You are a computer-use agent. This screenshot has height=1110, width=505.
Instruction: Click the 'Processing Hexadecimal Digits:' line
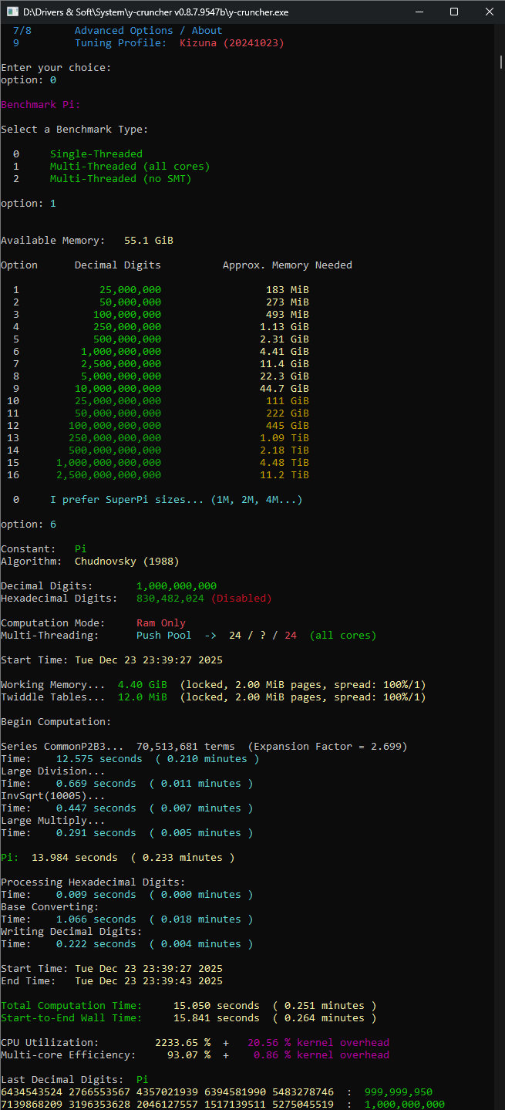[x=93, y=882]
